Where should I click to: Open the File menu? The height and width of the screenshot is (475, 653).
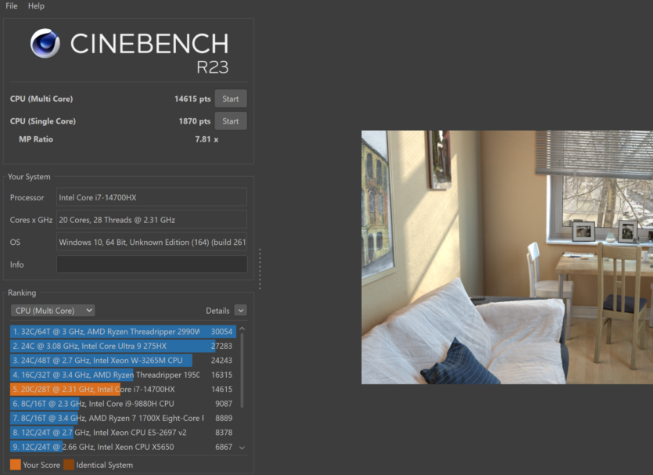click(11, 5)
